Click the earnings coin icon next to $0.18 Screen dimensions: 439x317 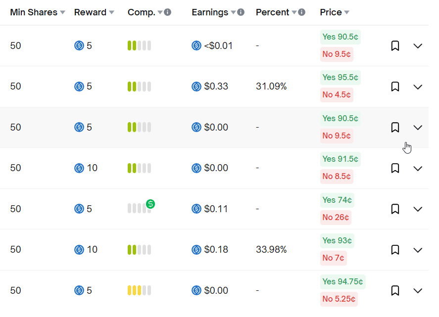pyautogui.click(x=196, y=250)
